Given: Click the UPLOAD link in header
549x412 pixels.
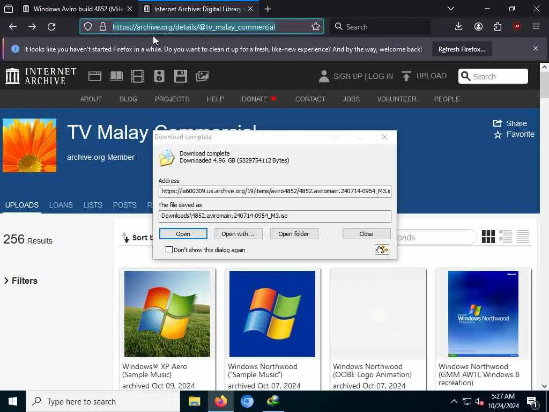Looking at the screenshot, I should [x=424, y=76].
